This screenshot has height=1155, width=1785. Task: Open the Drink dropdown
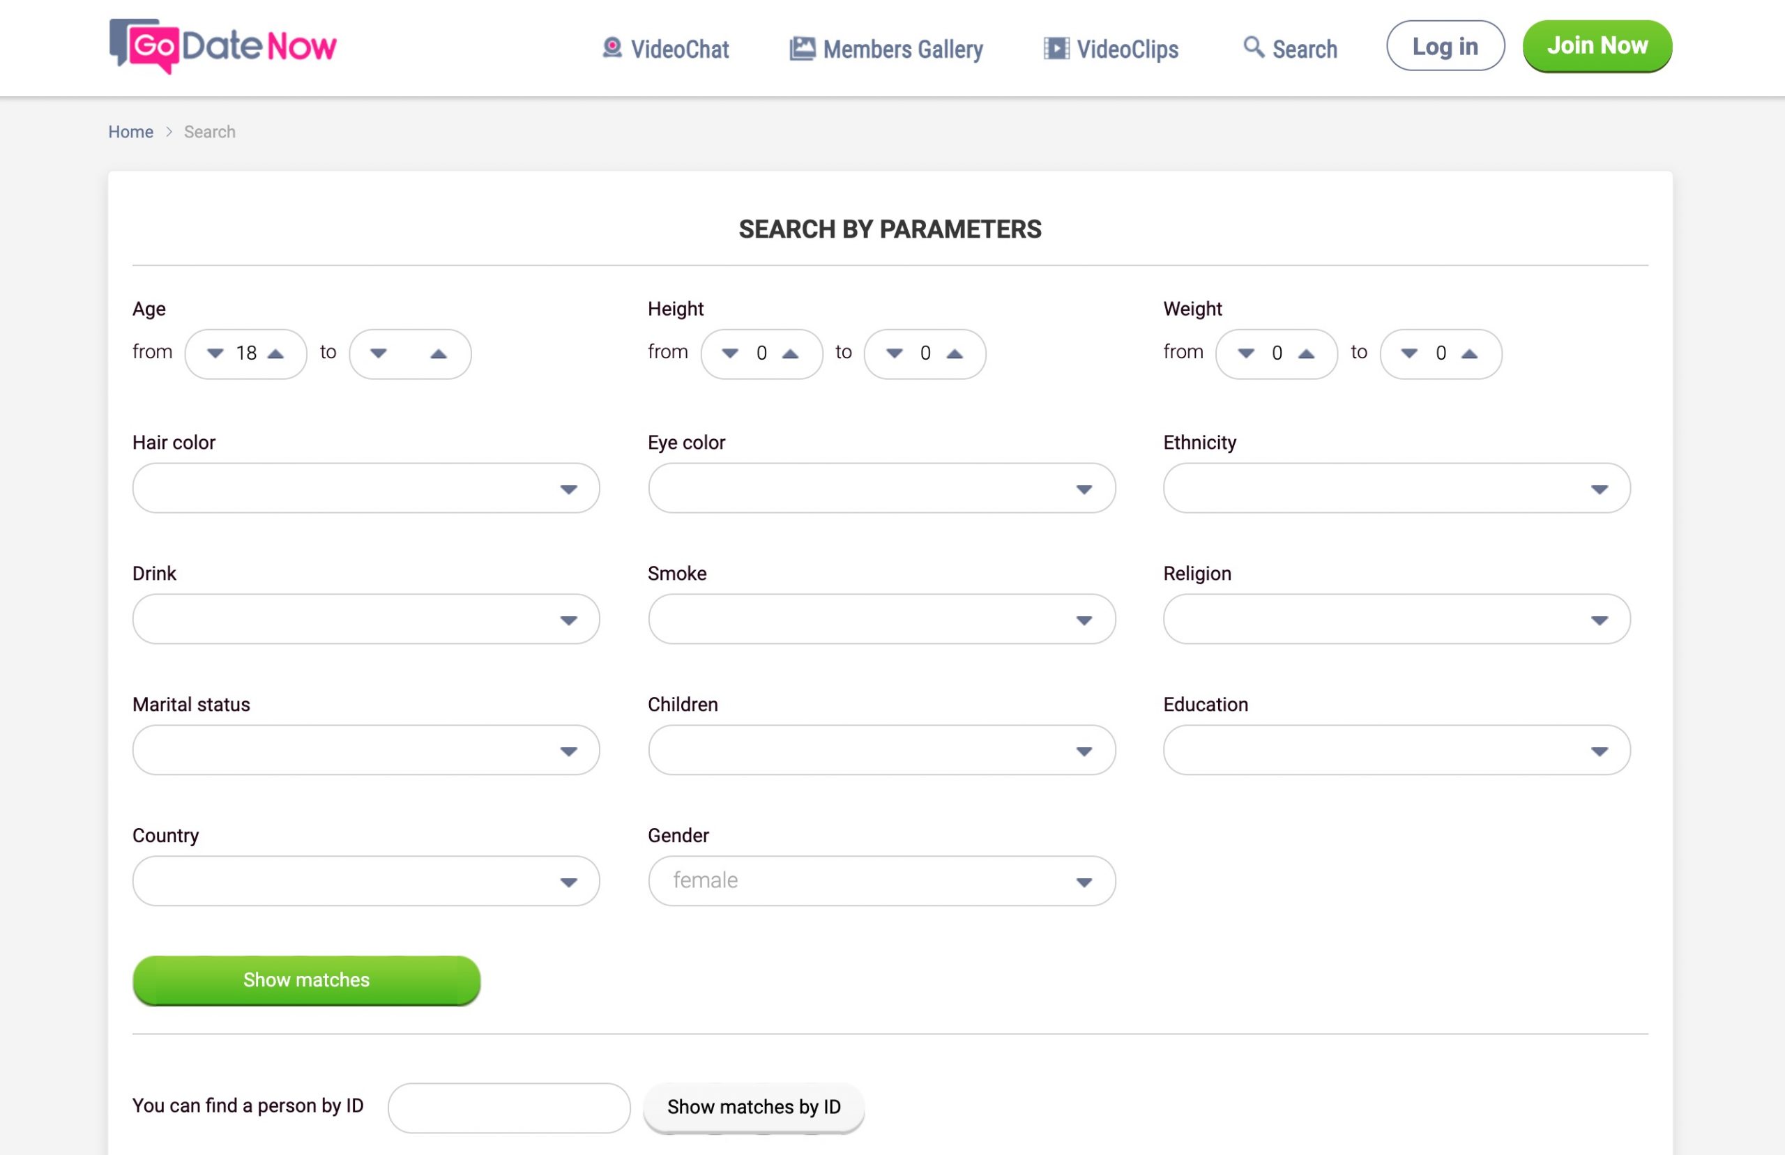(366, 620)
